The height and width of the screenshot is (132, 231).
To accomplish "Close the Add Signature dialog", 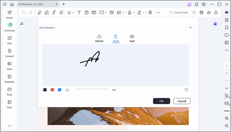I will click(190, 27).
